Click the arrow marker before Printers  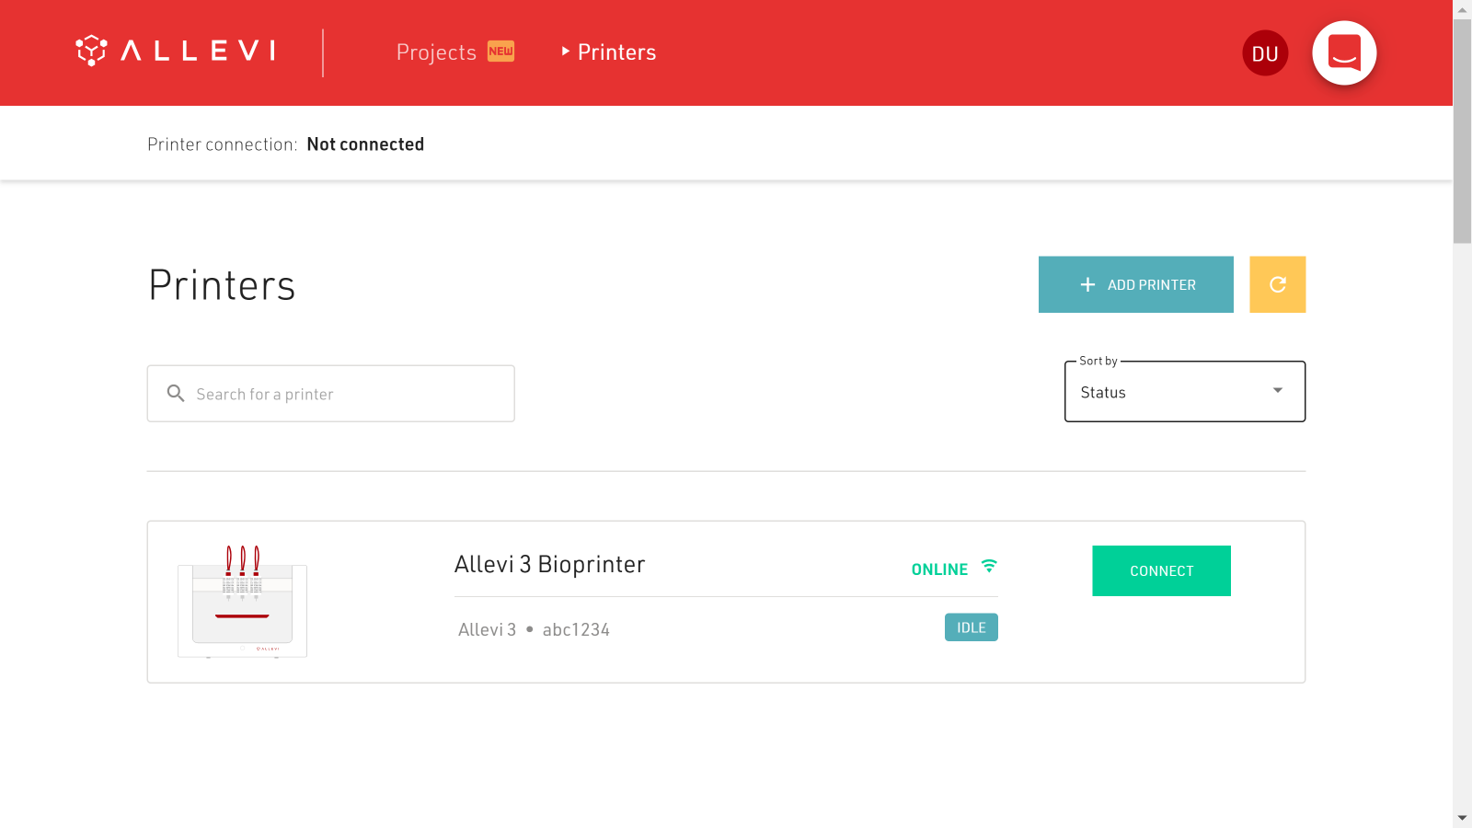pyautogui.click(x=566, y=52)
